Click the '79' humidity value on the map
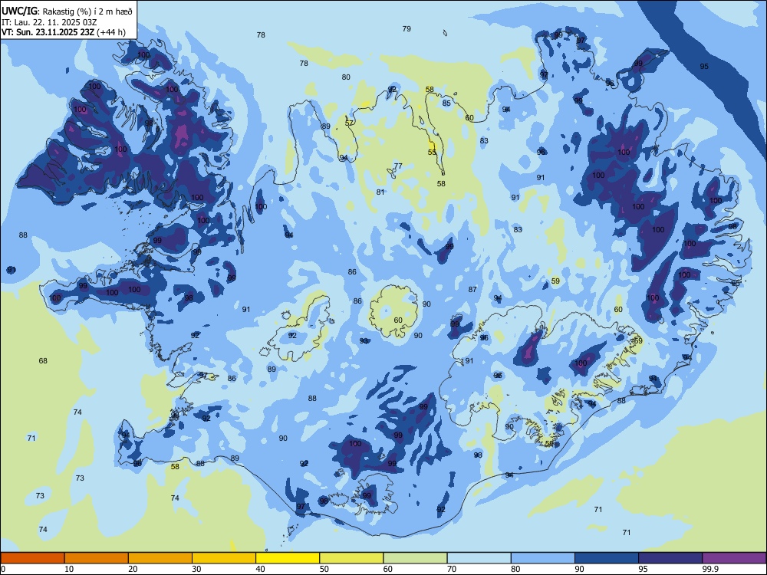 [x=407, y=29]
